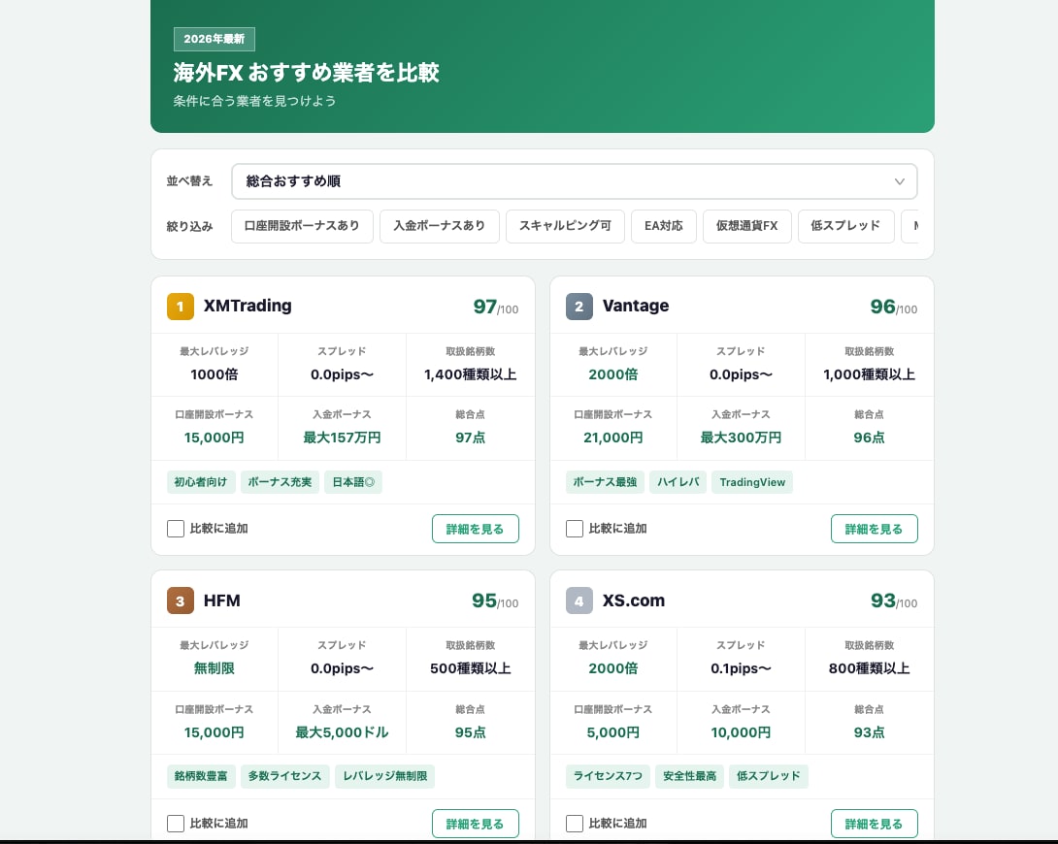Screen dimensions: 1058x844
Task: Click Vantage's 21,000円 account bonus
Action: tap(612, 438)
